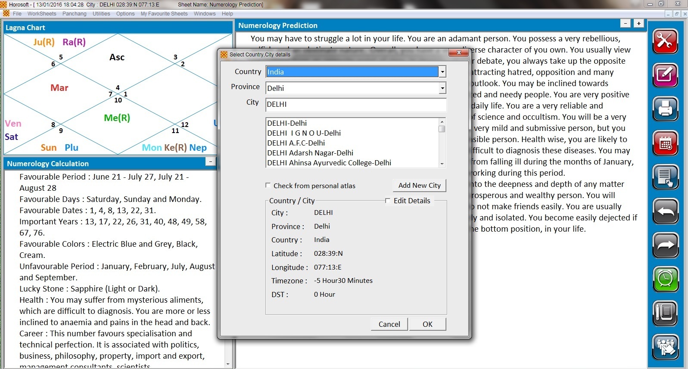
Task: Select DELHI Ahinsa Ayurvedic College-Delhi entry
Action: click(329, 163)
